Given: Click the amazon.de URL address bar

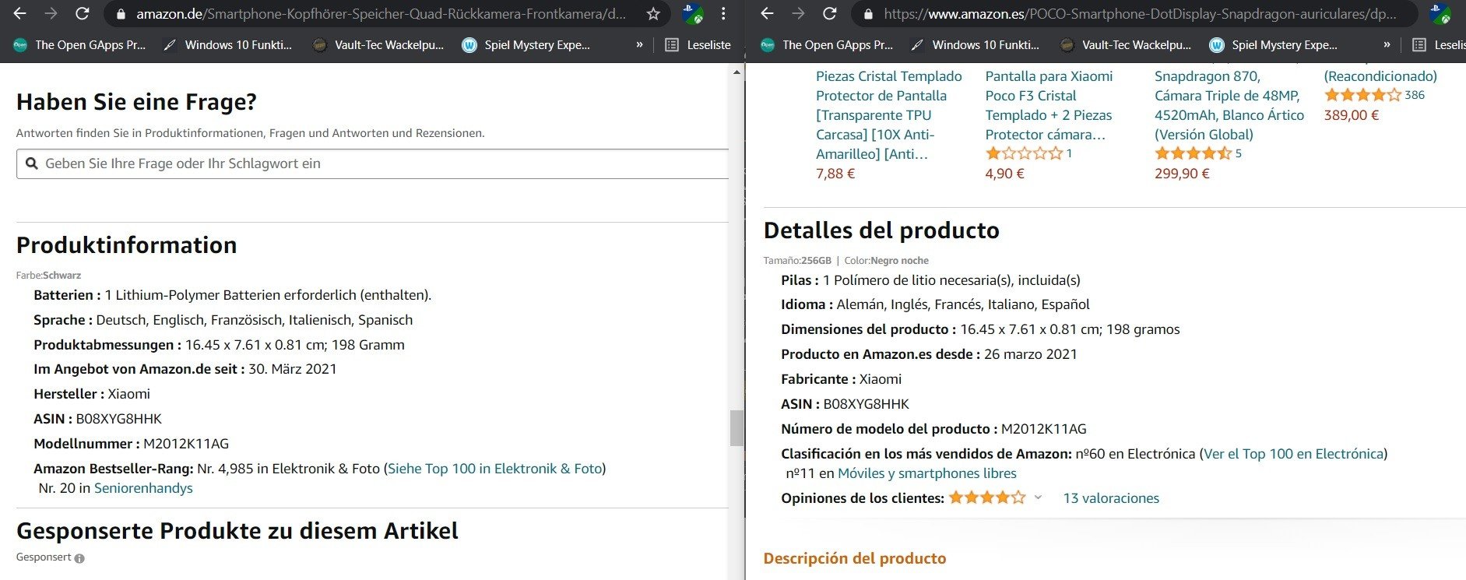Looking at the screenshot, I should point(380,14).
